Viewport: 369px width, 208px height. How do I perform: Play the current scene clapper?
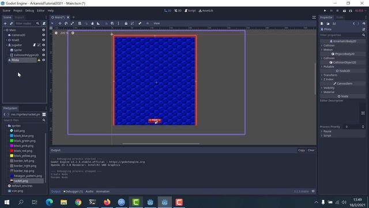[344, 10]
